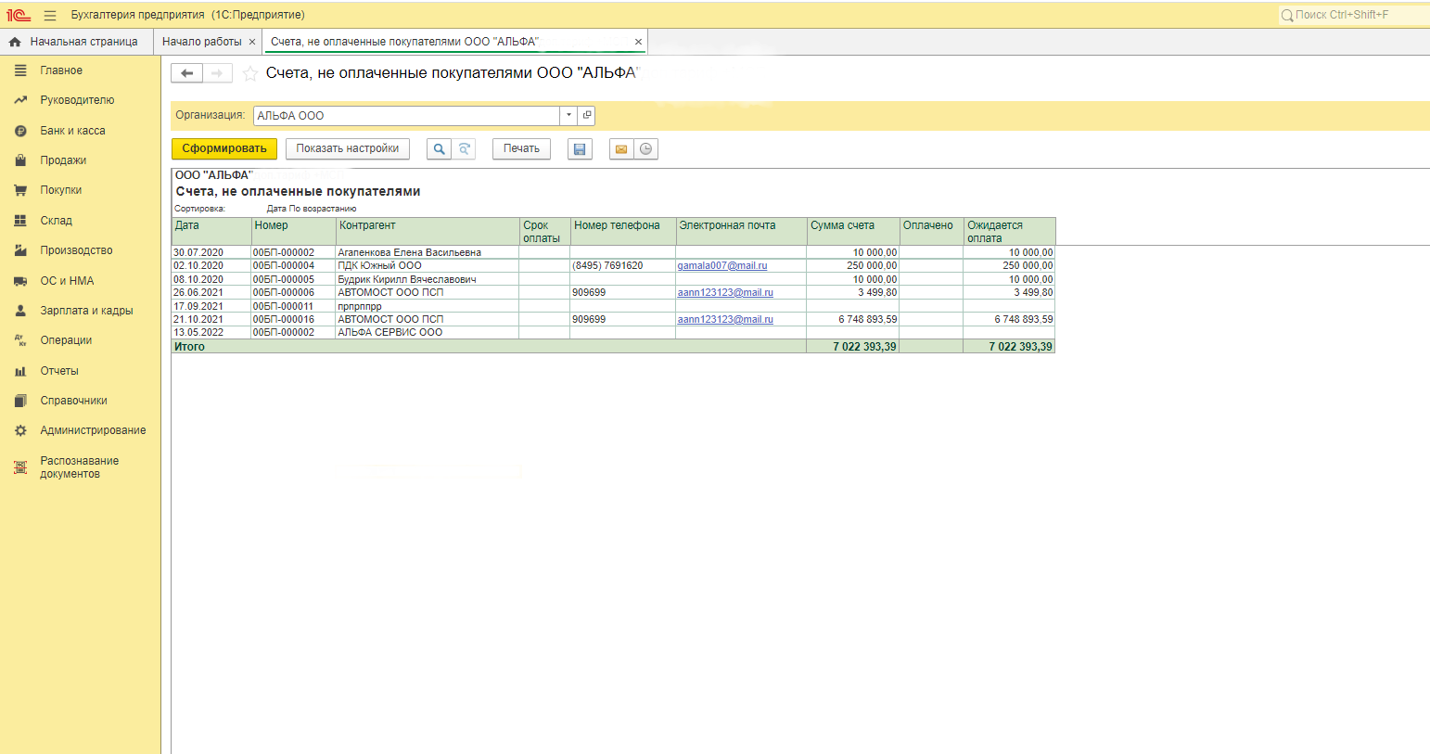Select the Сумма счета column header

tap(853, 231)
